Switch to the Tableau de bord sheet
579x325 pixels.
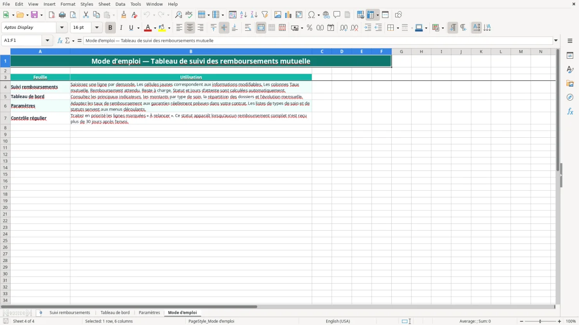pos(115,313)
